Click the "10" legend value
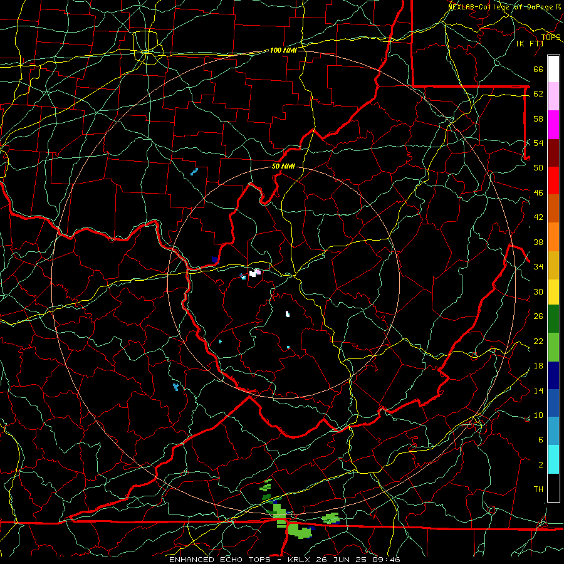Viewport: 564px width, 564px height. [538, 415]
